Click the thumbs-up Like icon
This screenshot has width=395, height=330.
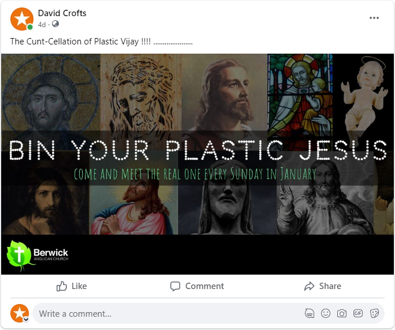click(x=62, y=286)
